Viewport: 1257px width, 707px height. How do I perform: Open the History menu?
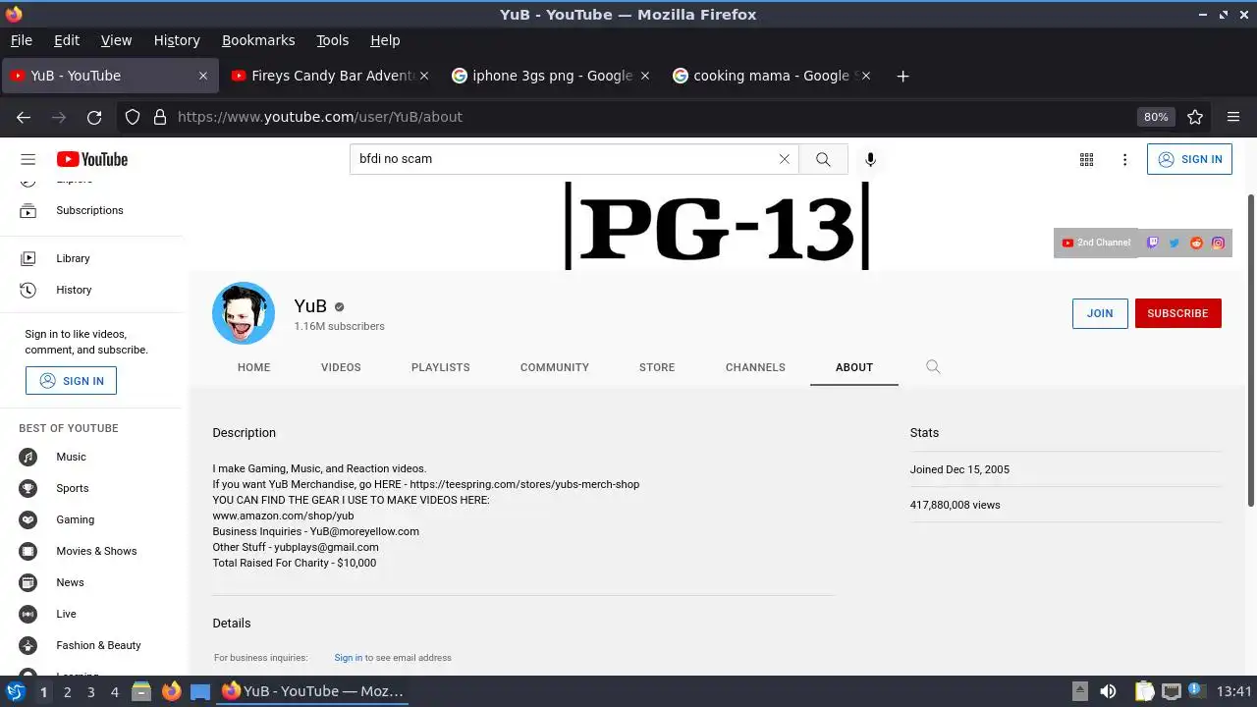coord(177,40)
